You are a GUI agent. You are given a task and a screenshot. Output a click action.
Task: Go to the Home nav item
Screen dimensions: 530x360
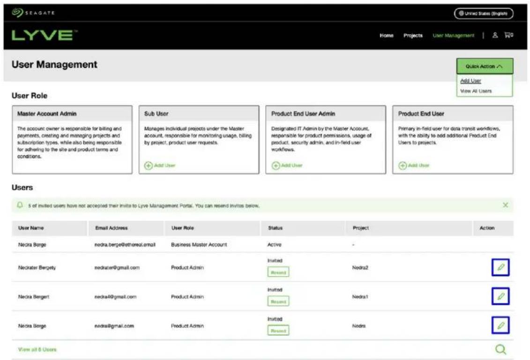tap(386, 36)
